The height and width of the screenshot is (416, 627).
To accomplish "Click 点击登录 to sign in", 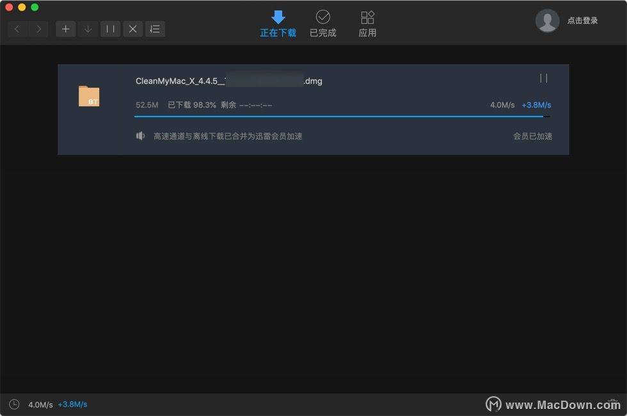I will (x=582, y=20).
